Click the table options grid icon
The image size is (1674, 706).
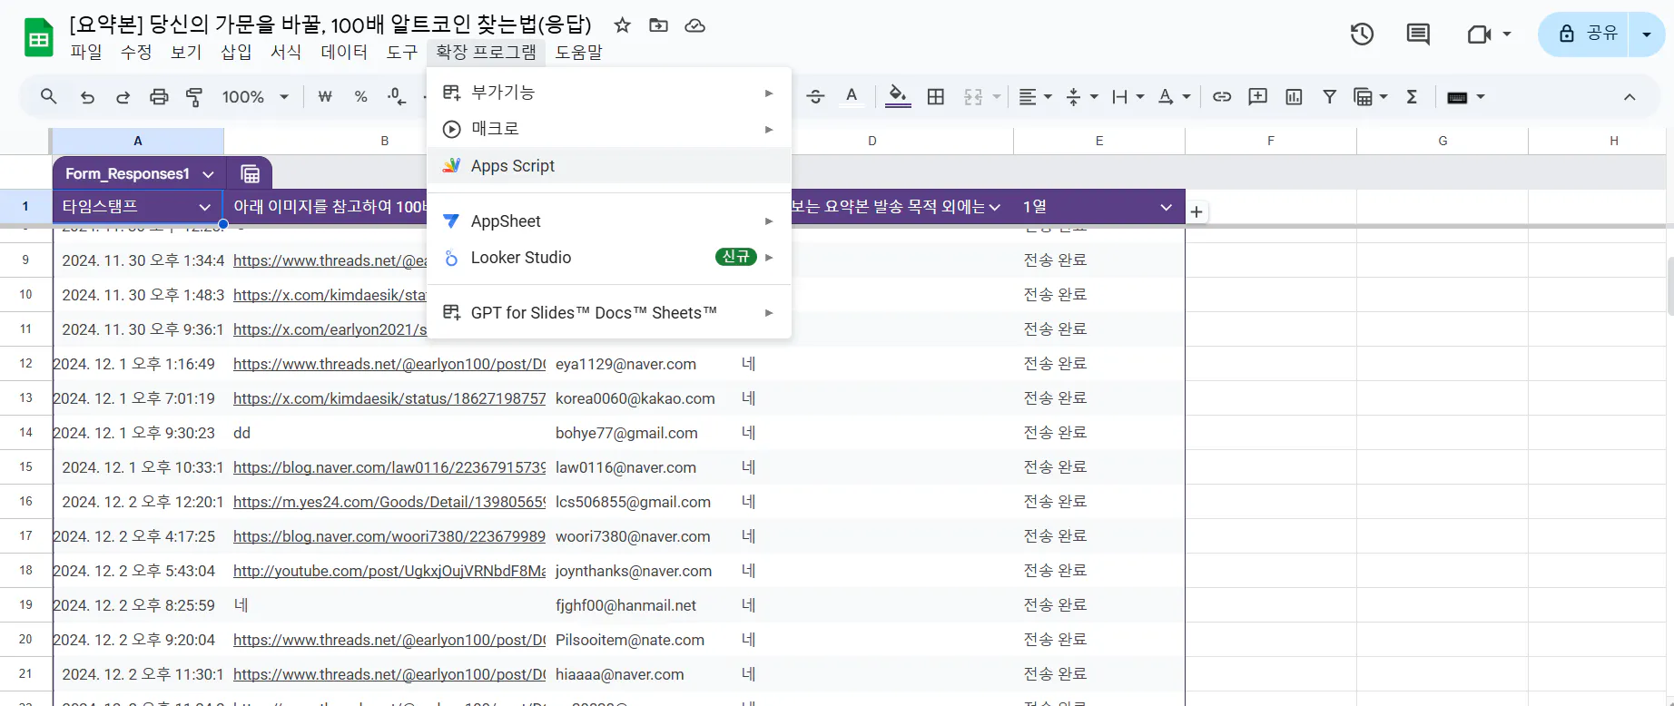point(251,173)
